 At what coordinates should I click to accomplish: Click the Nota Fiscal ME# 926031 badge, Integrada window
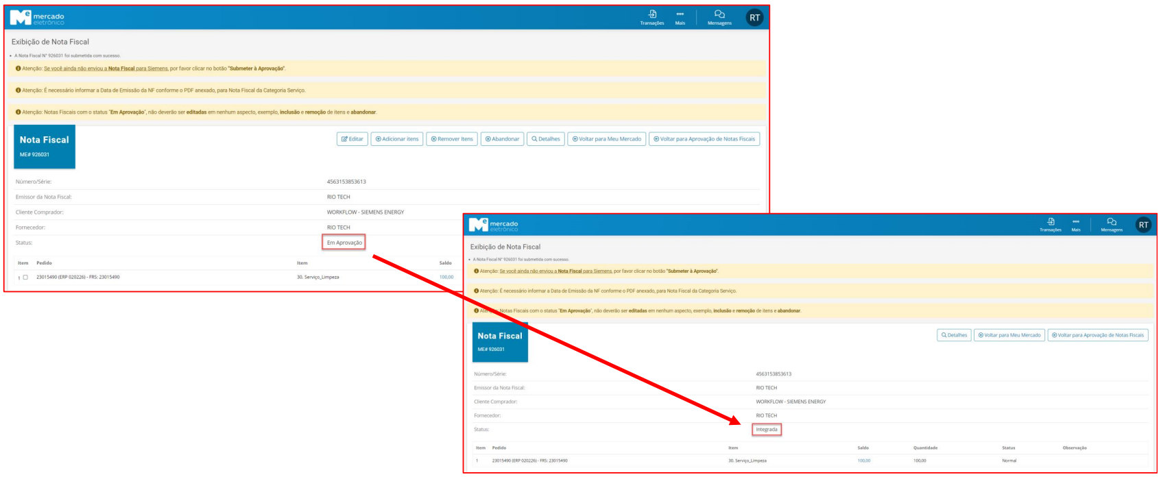point(501,342)
